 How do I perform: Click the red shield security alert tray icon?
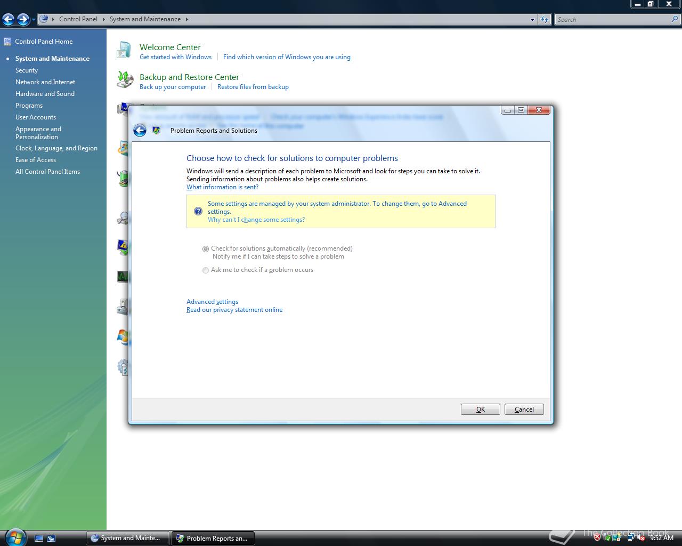(597, 538)
